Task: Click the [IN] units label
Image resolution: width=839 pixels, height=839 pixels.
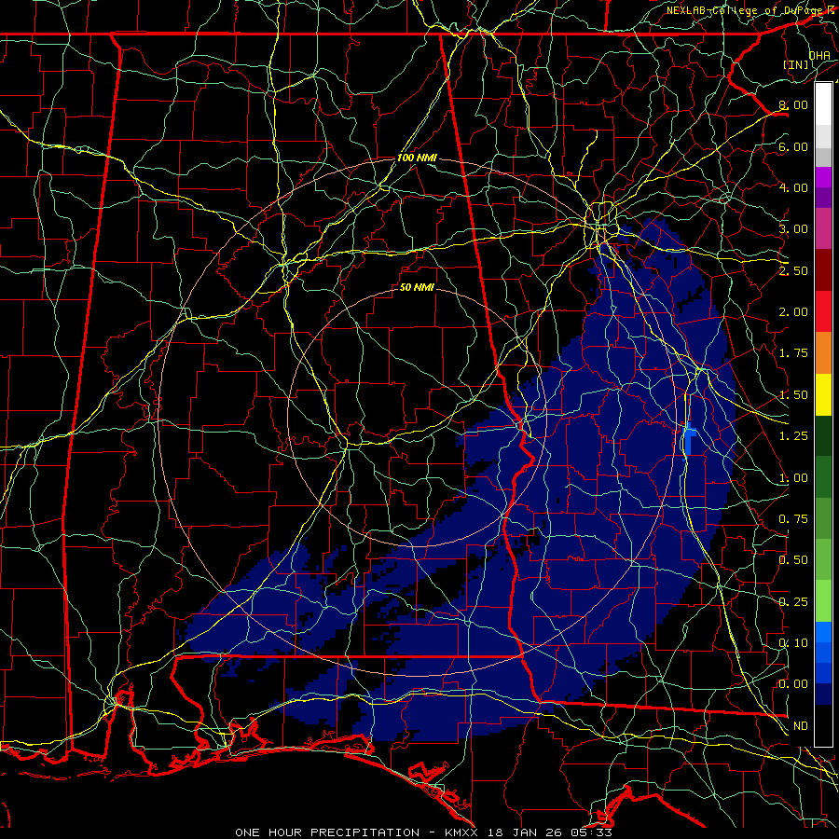Action: click(x=796, y=64)
